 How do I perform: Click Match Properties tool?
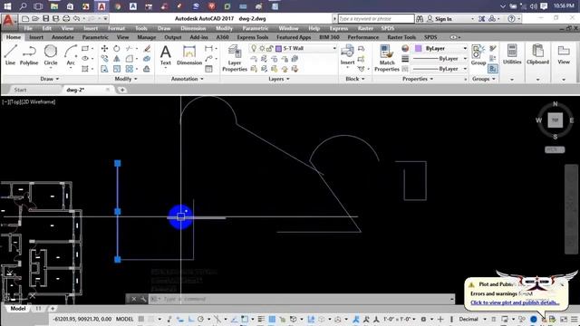point(387,58)
